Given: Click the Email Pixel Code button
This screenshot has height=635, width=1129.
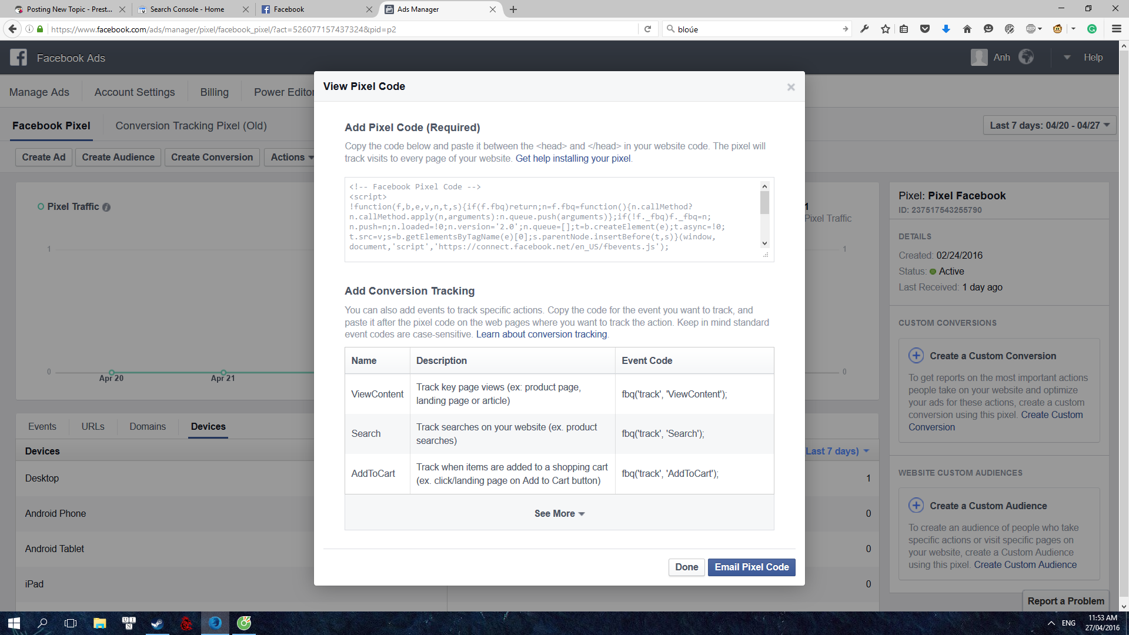Looking at the screenshot, I should coord(751,567).
